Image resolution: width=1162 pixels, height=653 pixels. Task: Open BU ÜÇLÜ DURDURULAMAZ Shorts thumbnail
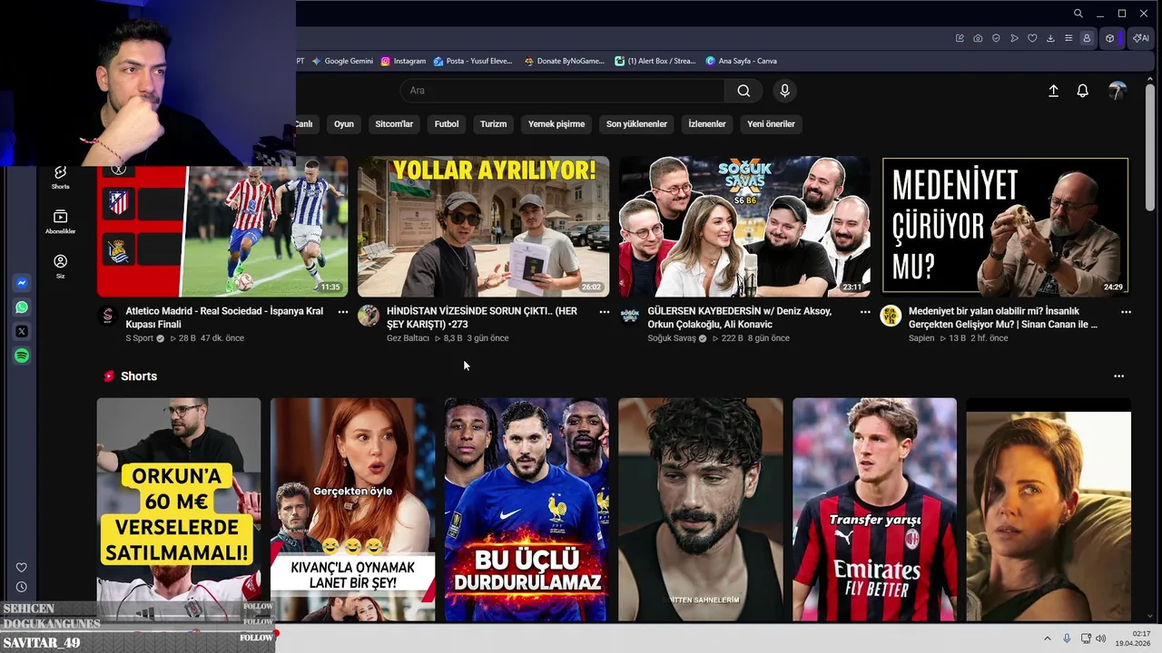[527, 510]
